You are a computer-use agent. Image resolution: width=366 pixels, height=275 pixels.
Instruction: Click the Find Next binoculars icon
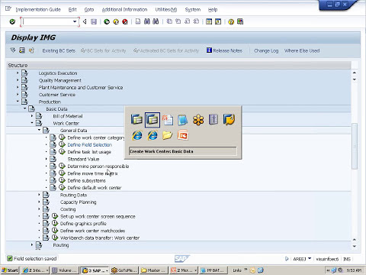click(156, 21)
